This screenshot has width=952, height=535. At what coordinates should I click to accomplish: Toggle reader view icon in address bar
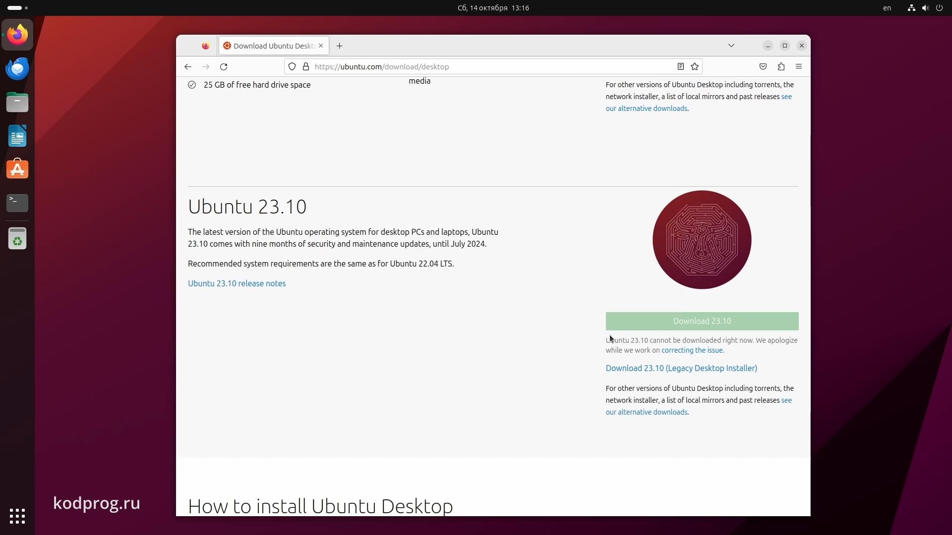[681, 67]
